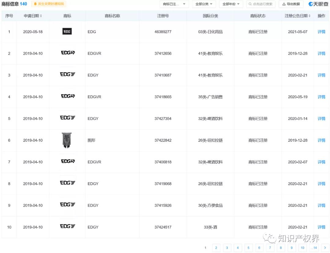The width and height of the screenshot is (330, 253).
Task: Go to page 5 in pagination
Action: click(248, 248)
